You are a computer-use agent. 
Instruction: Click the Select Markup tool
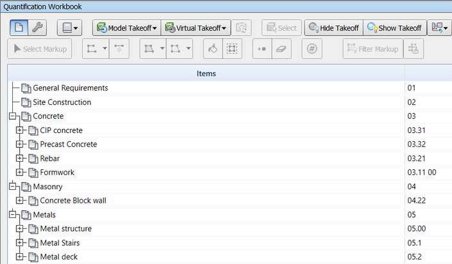pyautogui.click(x=40, y=49)
